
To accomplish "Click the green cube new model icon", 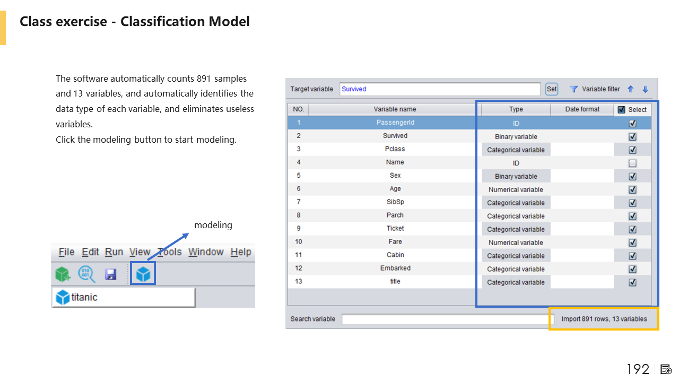I will [x=63, y=274].
